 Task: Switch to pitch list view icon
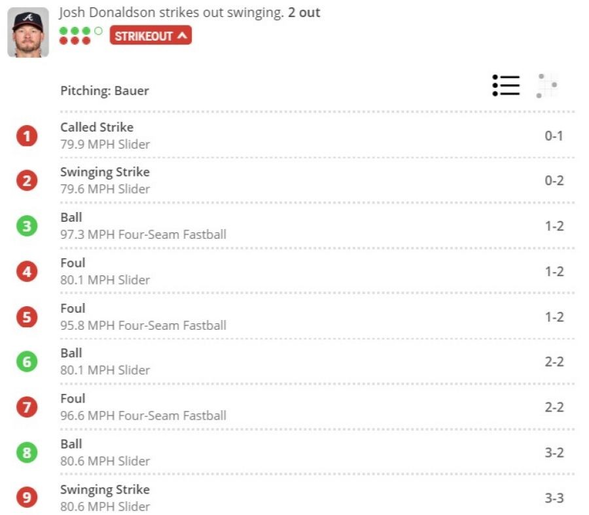pos(506,86)
